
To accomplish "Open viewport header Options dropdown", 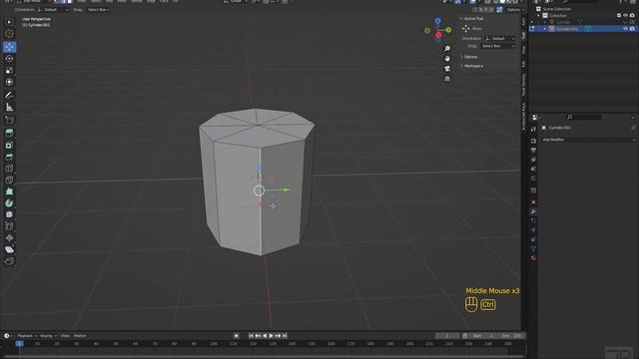I will (515, 10).
